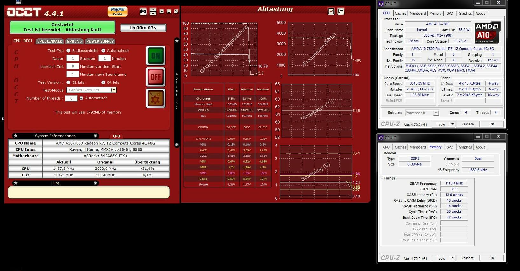This screenshot has height=271, width=520.
Task: Collapse the Hilfe section arrow
Action: [95, 183]
